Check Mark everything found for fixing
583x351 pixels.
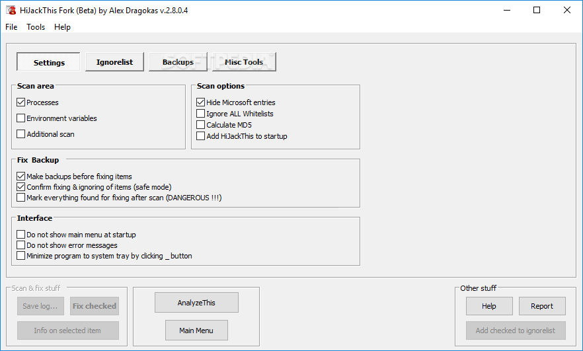pos(21,198)
